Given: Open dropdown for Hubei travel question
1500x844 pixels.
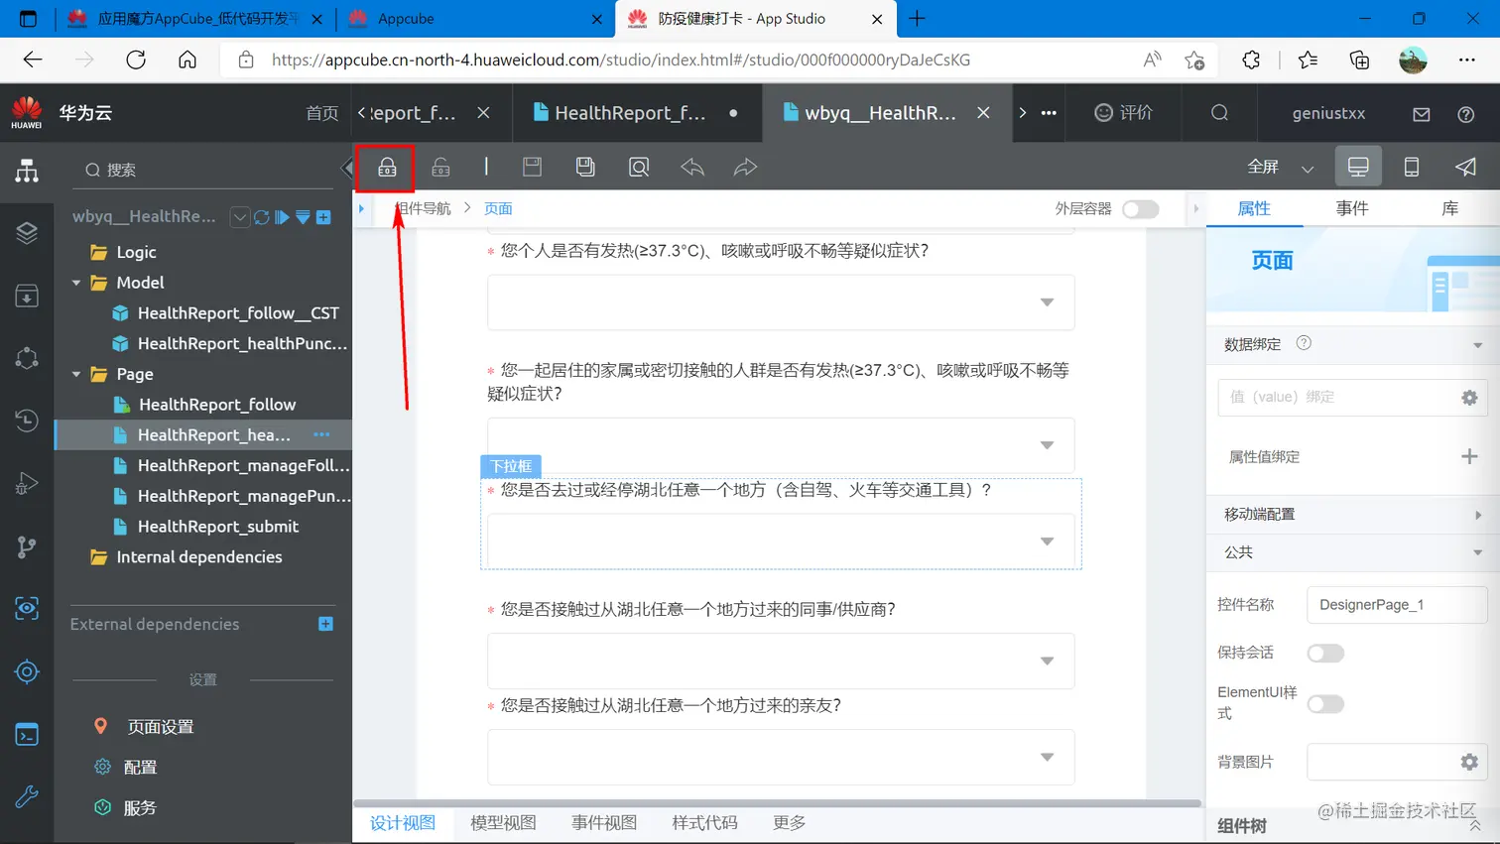Looking at the screenshot, I should click(x=781, y=541).
